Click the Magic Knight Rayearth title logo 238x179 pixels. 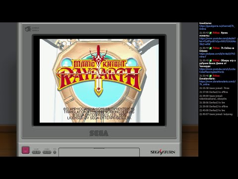point(99,71)
